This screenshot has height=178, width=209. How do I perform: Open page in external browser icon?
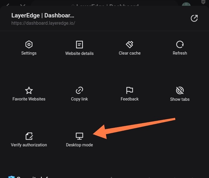(194, 18)
